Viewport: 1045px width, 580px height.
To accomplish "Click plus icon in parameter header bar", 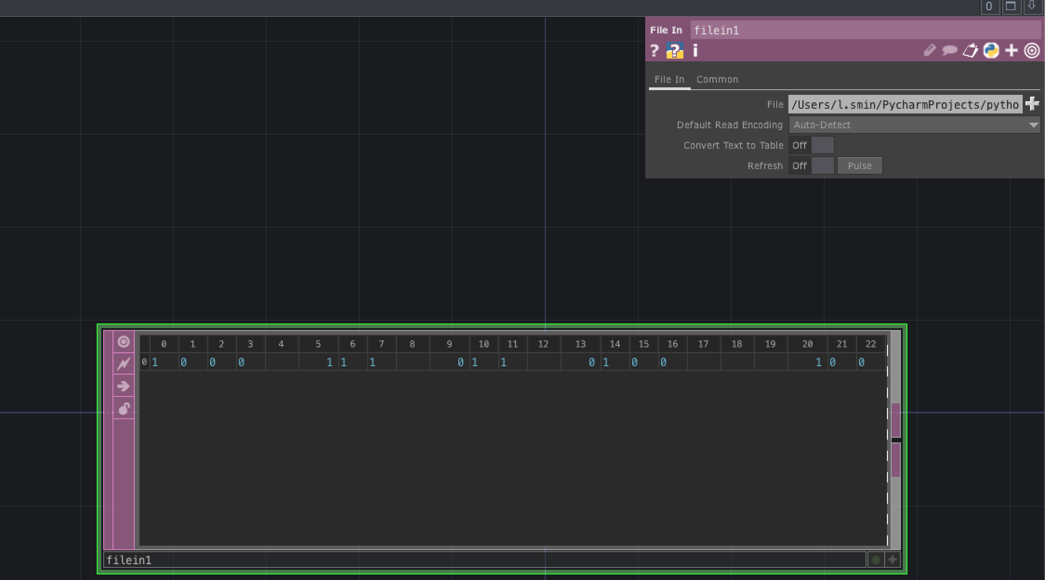I will tap(1012, 50).
